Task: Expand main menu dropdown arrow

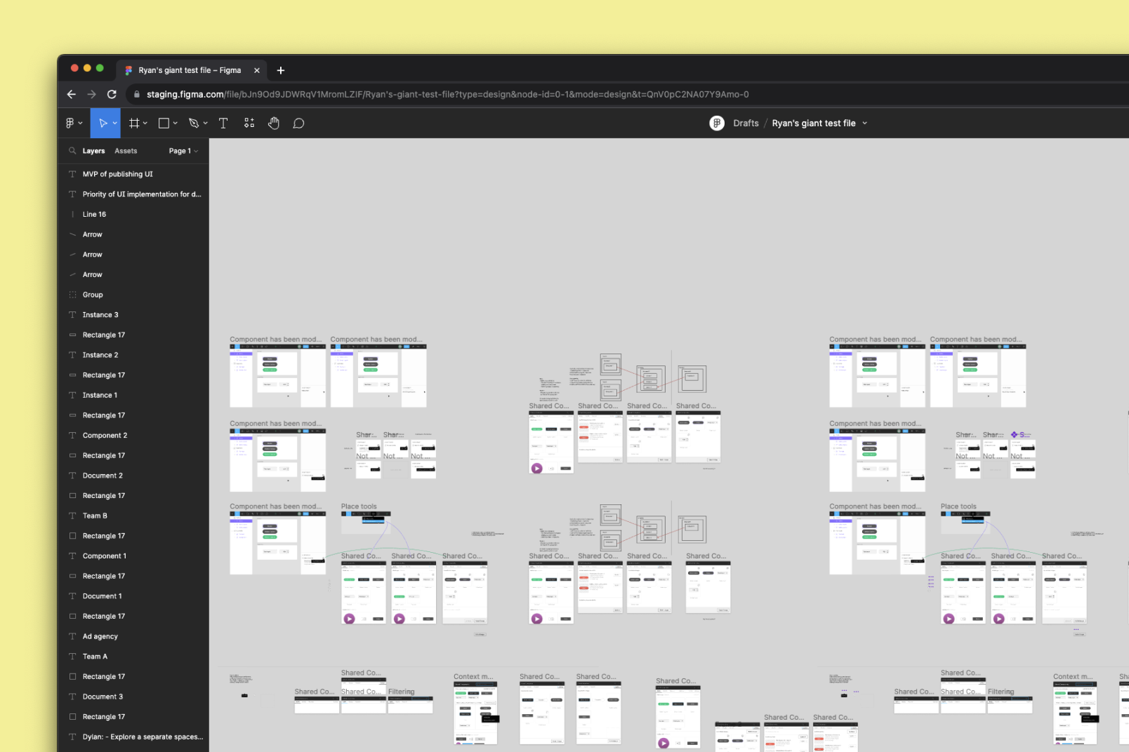Action: [81, 123]
